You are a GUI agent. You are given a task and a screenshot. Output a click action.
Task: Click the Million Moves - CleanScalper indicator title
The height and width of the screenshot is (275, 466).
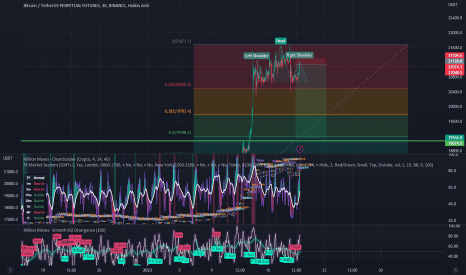(x=66, y=159)
